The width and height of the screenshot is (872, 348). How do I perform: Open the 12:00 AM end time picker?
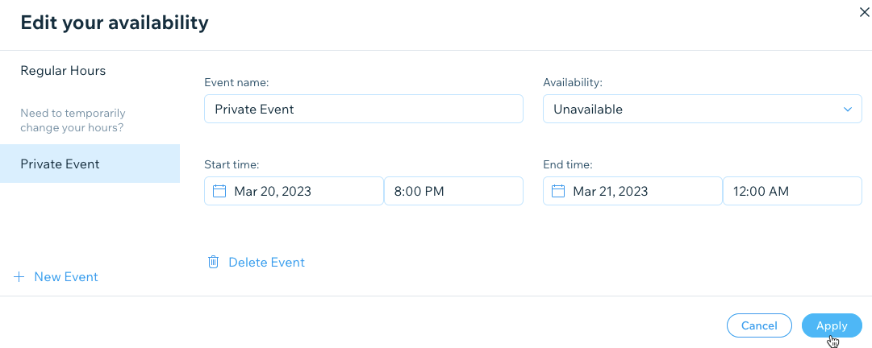pyautogui.click(x=792, y=192)
